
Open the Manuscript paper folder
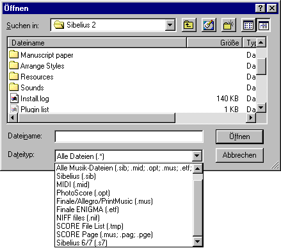(x=42, y=55)
